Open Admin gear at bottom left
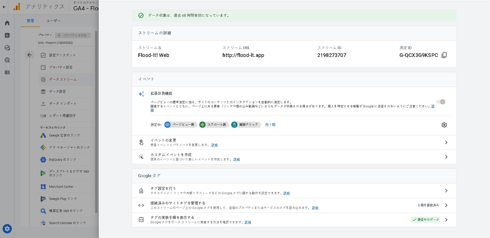 coord(7,228)
